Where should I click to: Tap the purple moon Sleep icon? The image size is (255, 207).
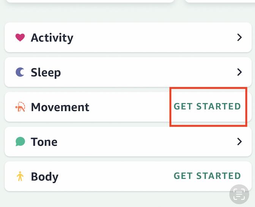point(20,72)
